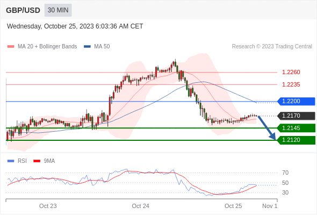Select the GBP/USD pair title
317x215 pixels.
pyautogui.click(x=23, y=10)
